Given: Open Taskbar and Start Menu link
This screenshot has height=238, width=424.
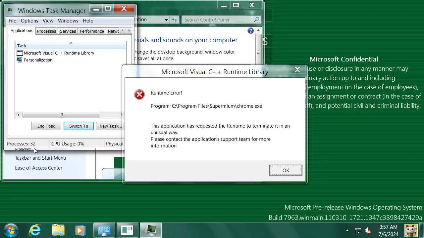Looking at the screenshot, I should click(x=40, y=158).
